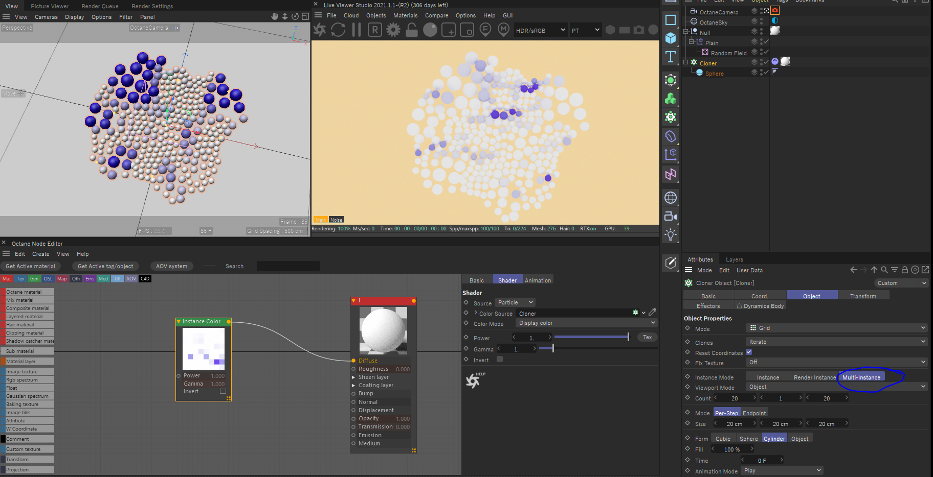
Task: Toggle the Reset Coordinates checkbox
Action: pyautogui.click(x=749, y=352)
